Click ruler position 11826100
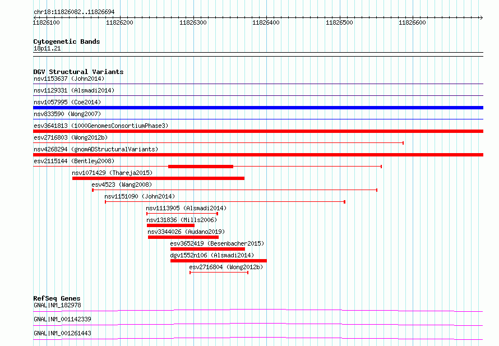This screenshot has width=499, height=346. coord(47,22)
